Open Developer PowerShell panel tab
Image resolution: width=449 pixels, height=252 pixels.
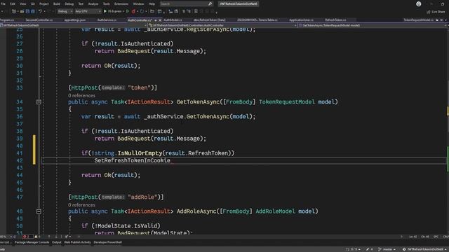click(107, 242)
